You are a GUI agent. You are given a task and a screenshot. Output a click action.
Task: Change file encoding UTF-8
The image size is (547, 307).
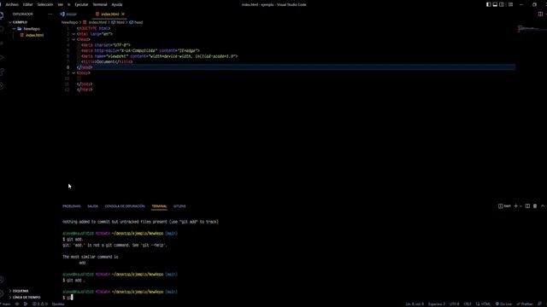coord(454,304)
